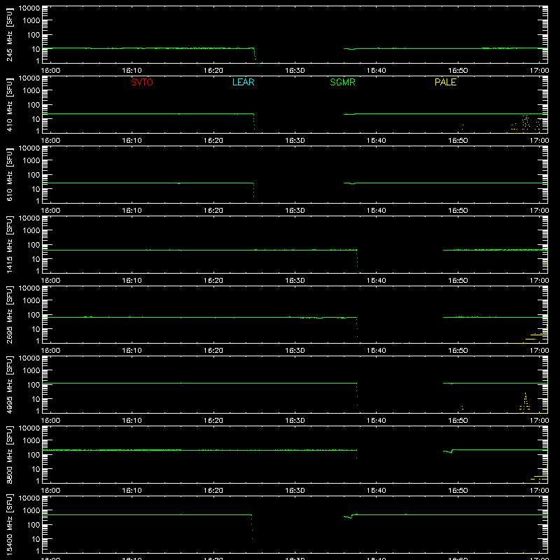Click the 1000 y-axis value of 15400 MHz panel
Image resolution: width=560 pixels, height=560 pixels.
[x=31, y=511]
